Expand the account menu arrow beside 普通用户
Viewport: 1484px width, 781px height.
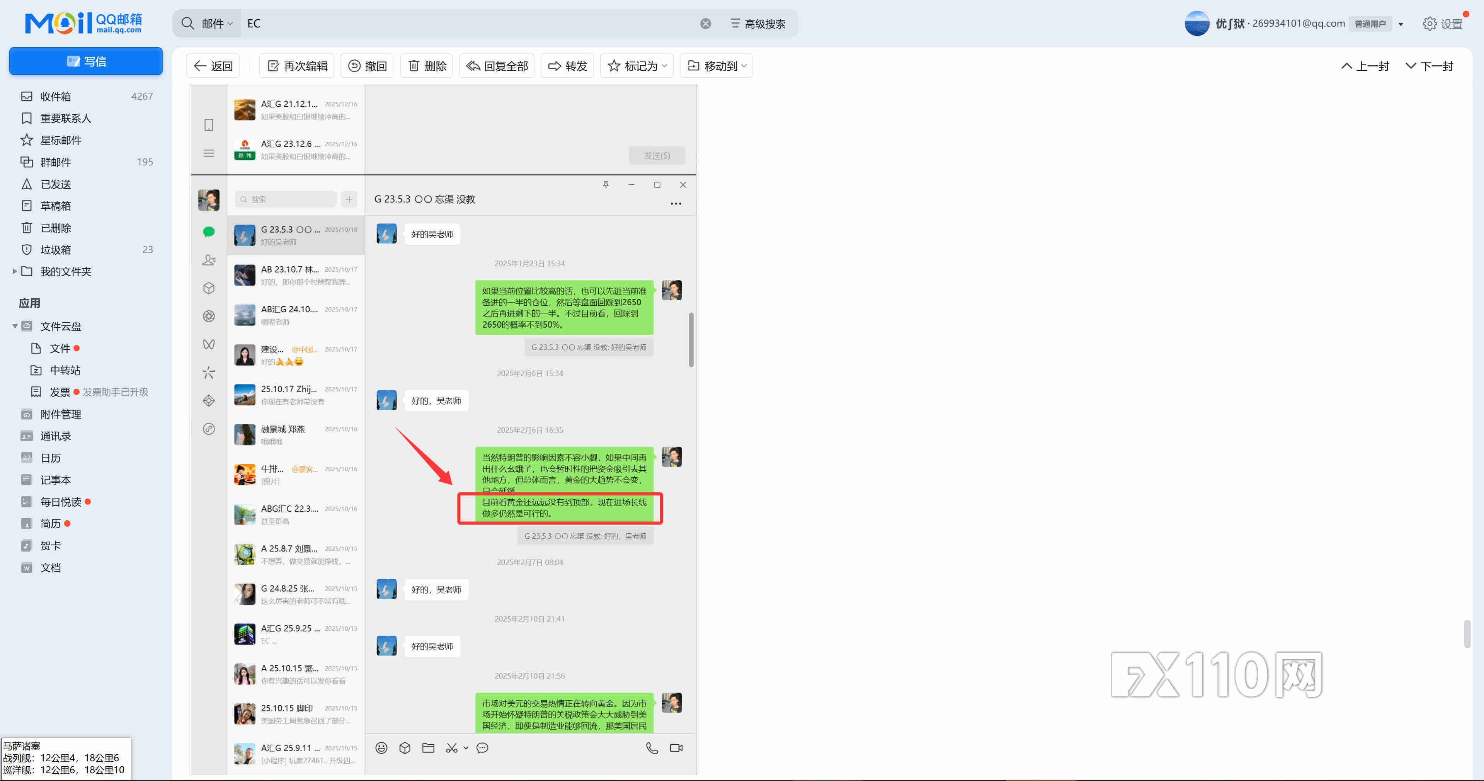[1401, 24]
